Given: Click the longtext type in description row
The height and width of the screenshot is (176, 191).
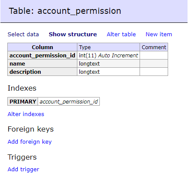Looking at the screenshot, I should pos(108,72).
